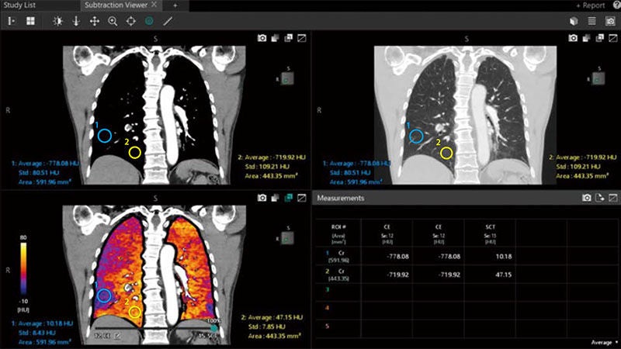Select the scroll-through-slices arrow tool
The height and width of the screenshot is (349, 621).
[x=76, y=21]
